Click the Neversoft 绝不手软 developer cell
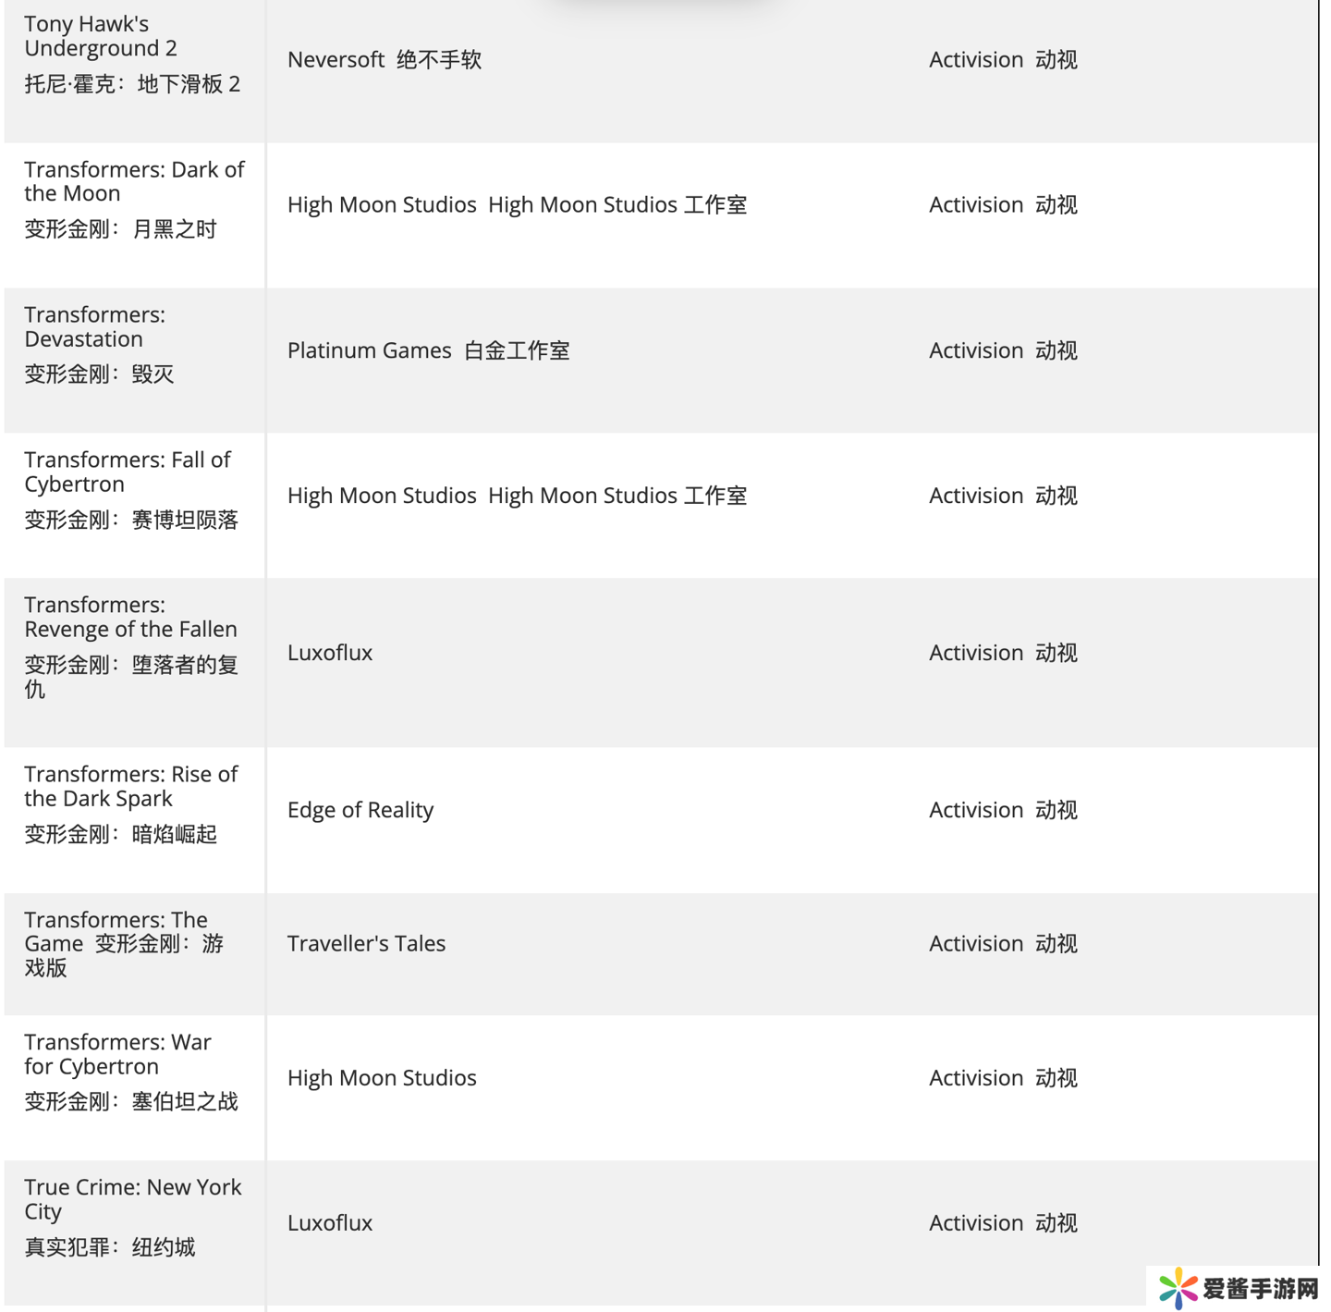The width and height of the screenshot is (1331, 1312). pyautogui.click(x=385, y=60)
